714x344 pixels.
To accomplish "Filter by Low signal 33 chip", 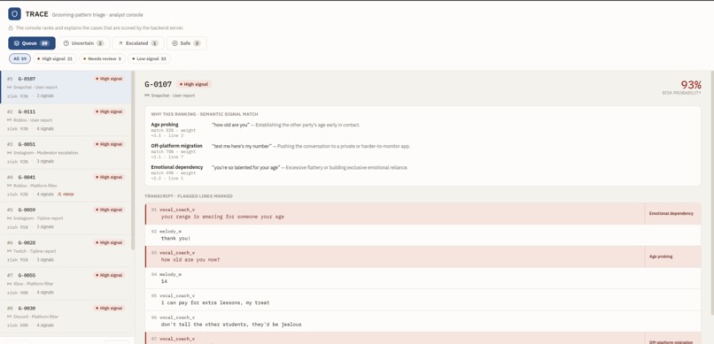I will (149, 58).
